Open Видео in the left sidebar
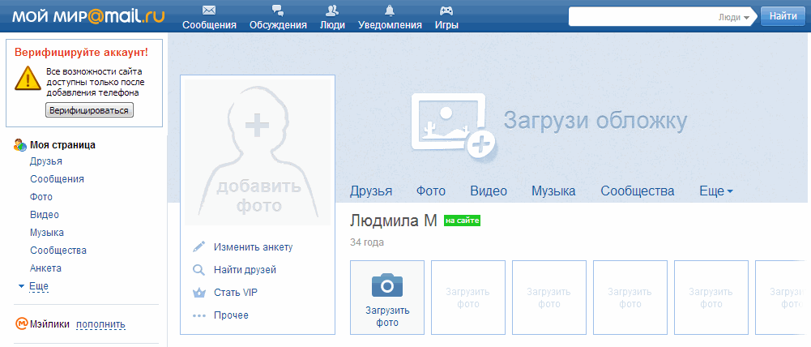811x347 pixels. [x=45, y=214]
